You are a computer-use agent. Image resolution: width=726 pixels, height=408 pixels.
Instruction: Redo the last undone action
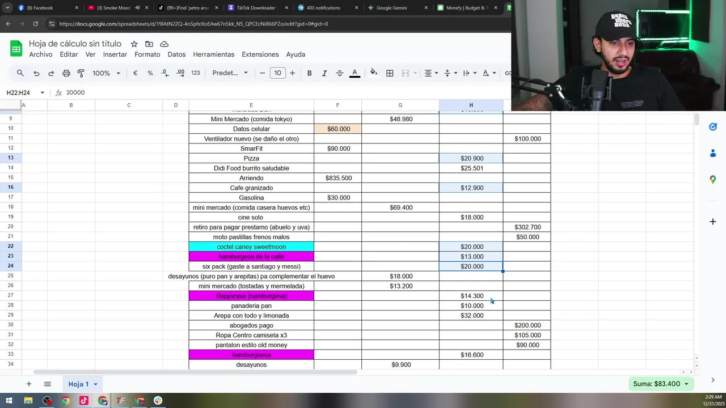coord(51,73)
